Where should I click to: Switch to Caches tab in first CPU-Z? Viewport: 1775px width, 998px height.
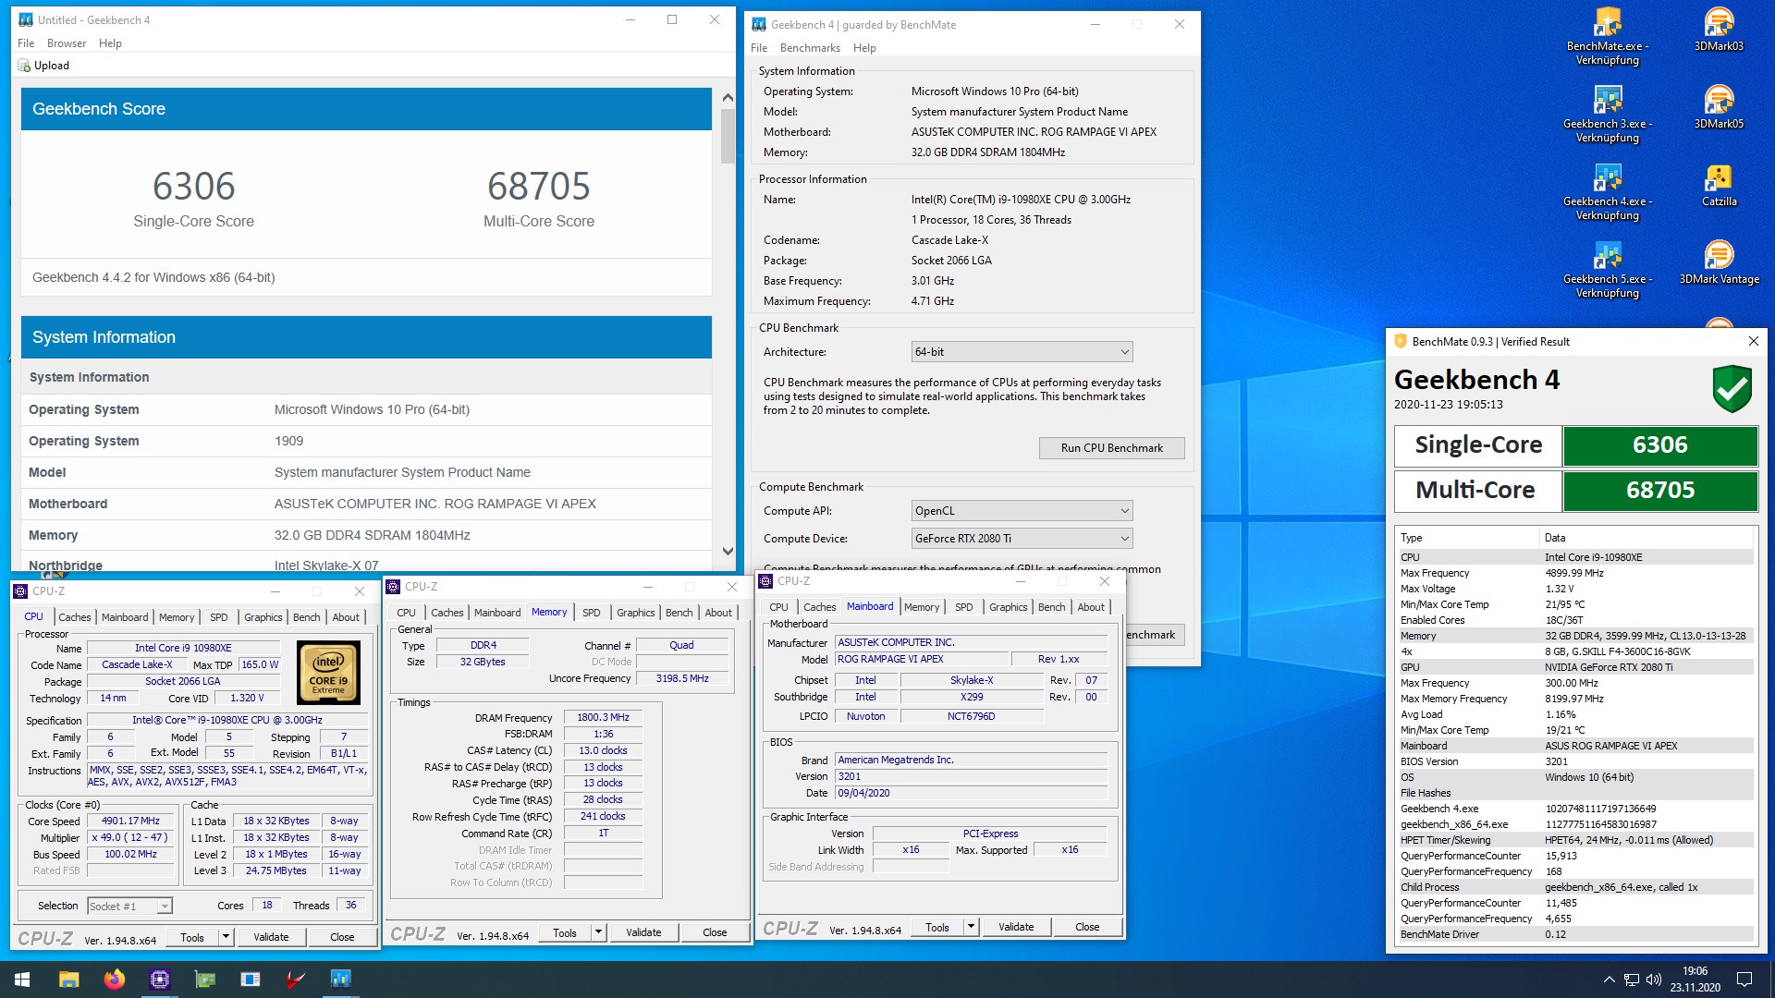click(x=75, y=617)
